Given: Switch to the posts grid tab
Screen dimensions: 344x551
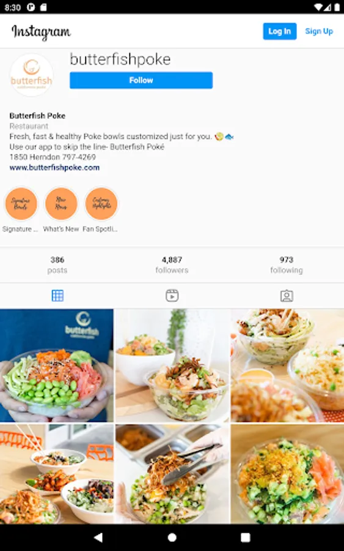Looking at the screenshot, I should [x=57, y=296].
